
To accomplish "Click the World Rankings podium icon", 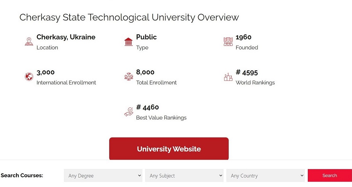I will [x=228, y=77].
